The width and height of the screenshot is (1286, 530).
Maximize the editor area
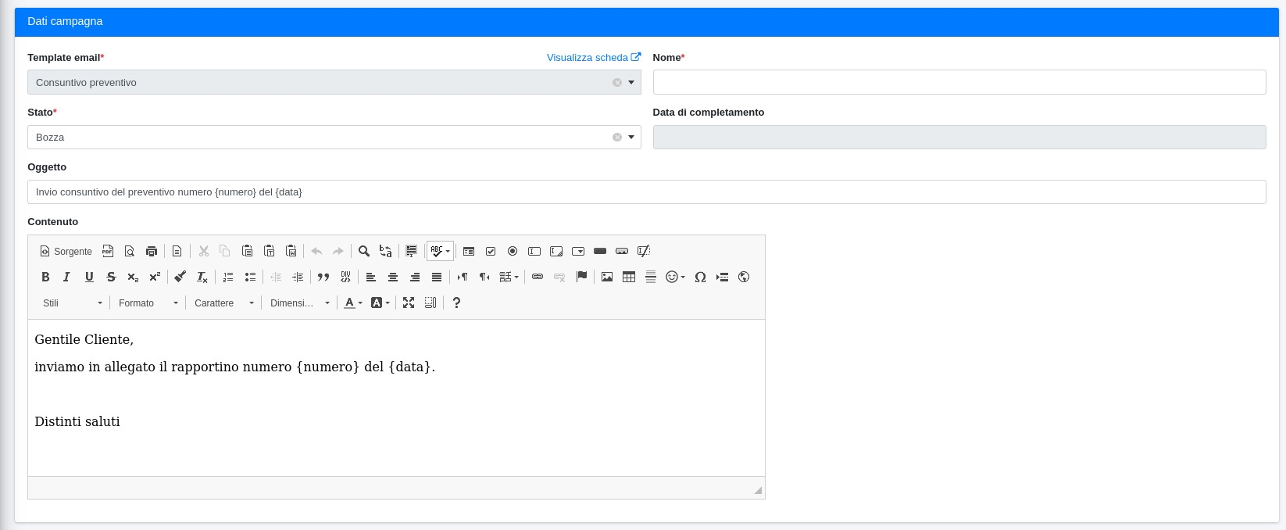point(408,303)
